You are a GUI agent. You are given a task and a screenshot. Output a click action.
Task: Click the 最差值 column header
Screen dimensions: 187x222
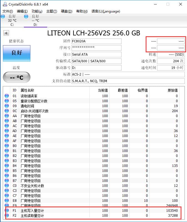coord(120,90)
